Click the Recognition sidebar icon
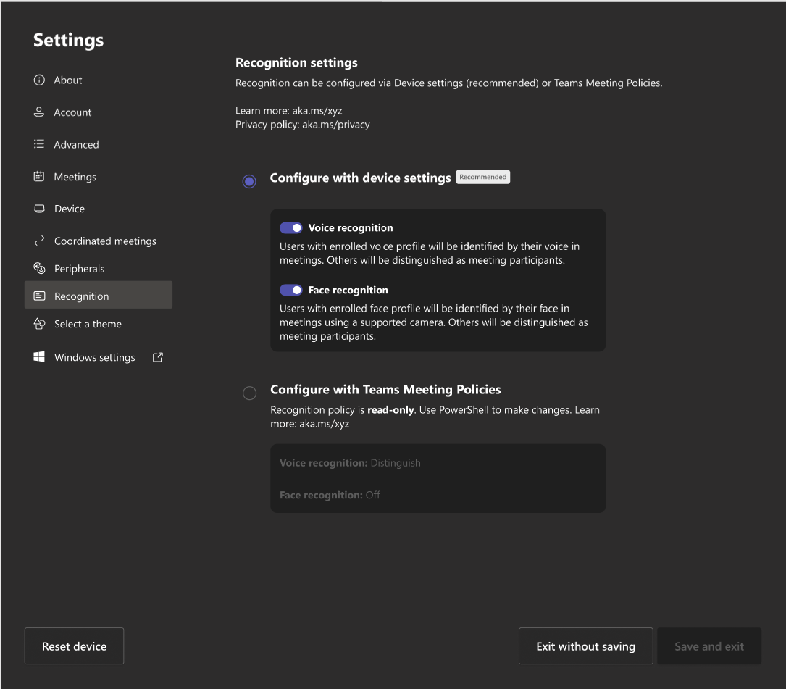 [39, 296]
